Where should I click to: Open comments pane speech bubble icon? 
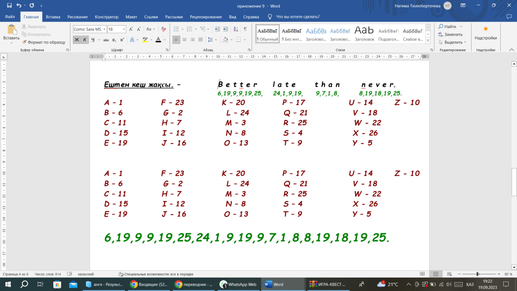[509, 16]
